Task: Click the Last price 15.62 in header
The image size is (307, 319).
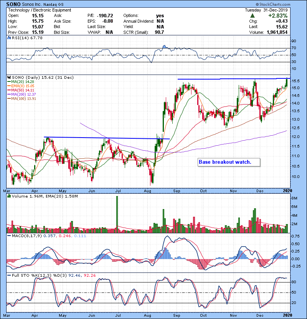Action: point(282,27)
